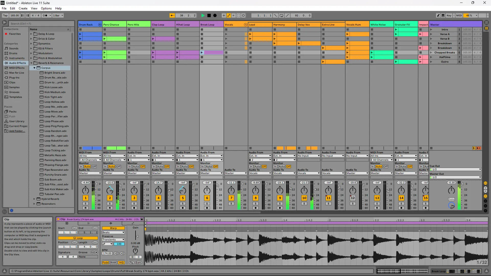
Task: Toggle the clip Warp button
Action: pos(113,228)
